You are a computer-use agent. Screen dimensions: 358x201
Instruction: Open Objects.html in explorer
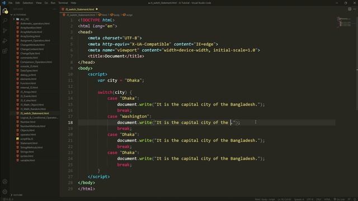point(27,130)
